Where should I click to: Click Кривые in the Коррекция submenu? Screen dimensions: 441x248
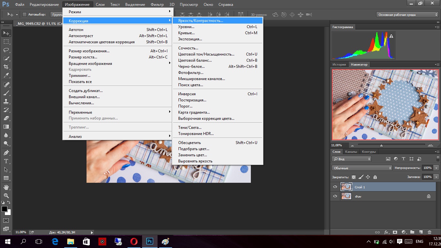[186, 33]
